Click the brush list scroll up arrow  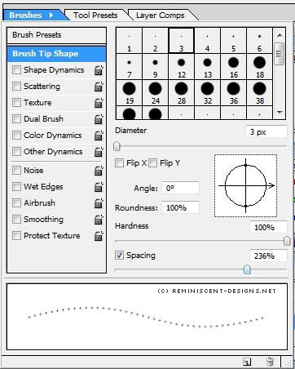point(280,35)
